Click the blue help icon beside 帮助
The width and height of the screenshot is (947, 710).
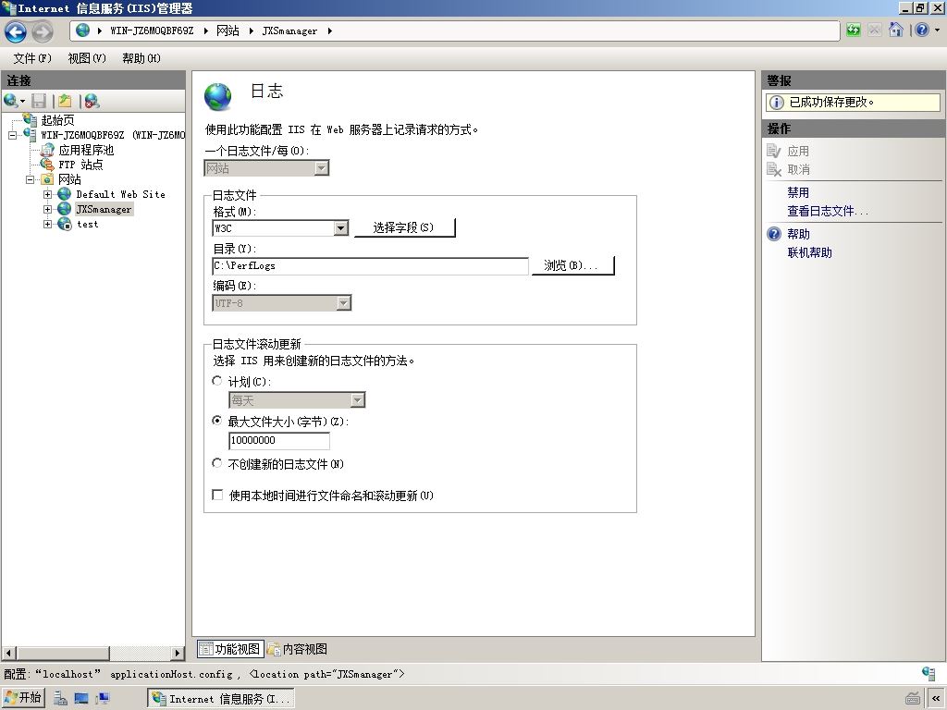point(774,234)
